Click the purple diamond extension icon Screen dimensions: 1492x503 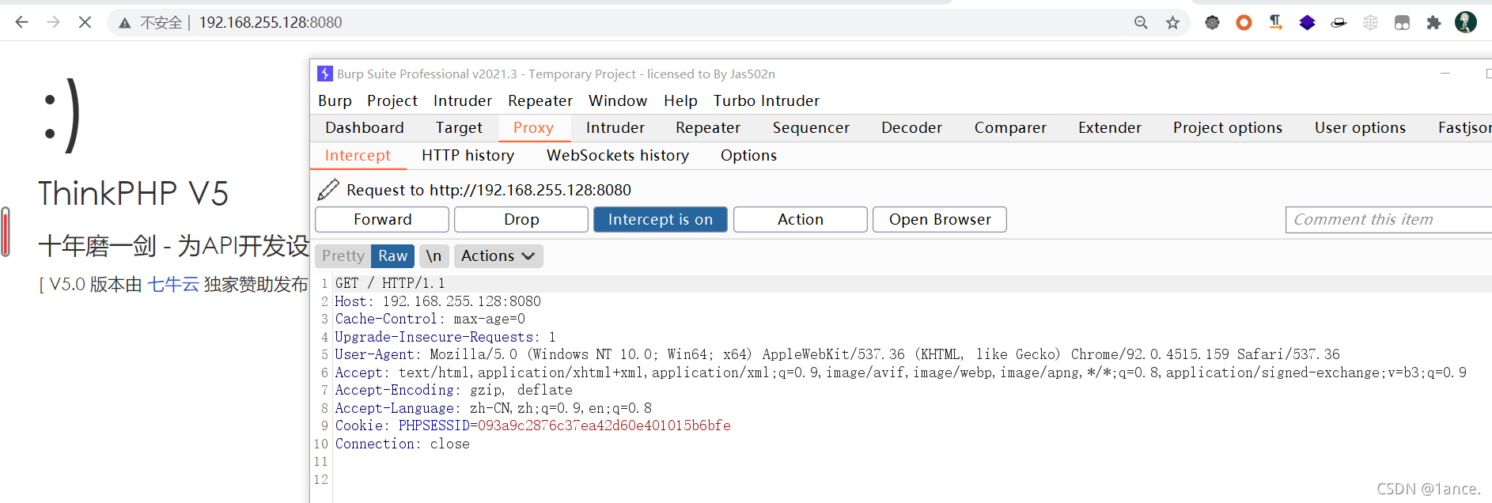[x=1307, y=23]
